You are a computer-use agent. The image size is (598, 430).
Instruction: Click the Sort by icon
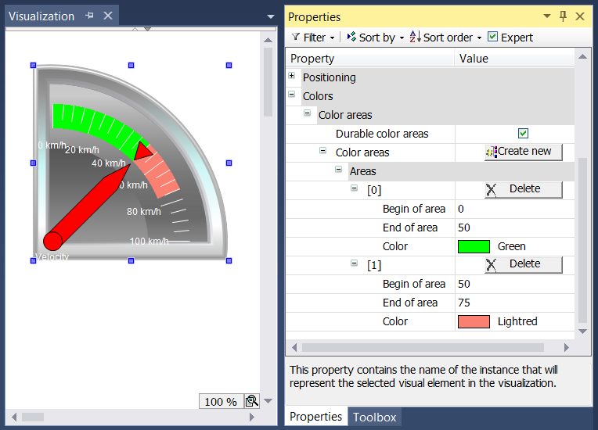[351, 37]
